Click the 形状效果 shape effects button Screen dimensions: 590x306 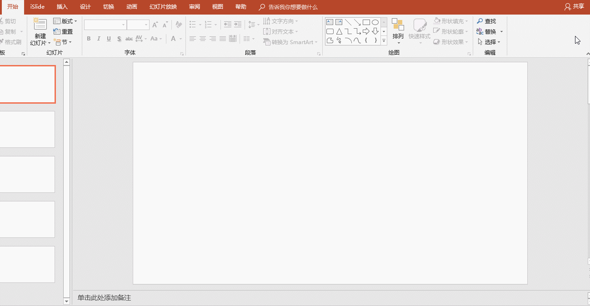(450, 42)
